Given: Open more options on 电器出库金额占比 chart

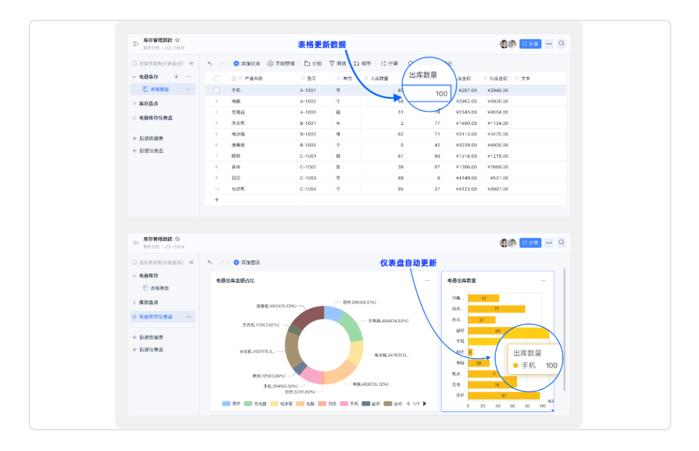Looking at the screenshot, I should pyautogui.click(x=427, y=280).
